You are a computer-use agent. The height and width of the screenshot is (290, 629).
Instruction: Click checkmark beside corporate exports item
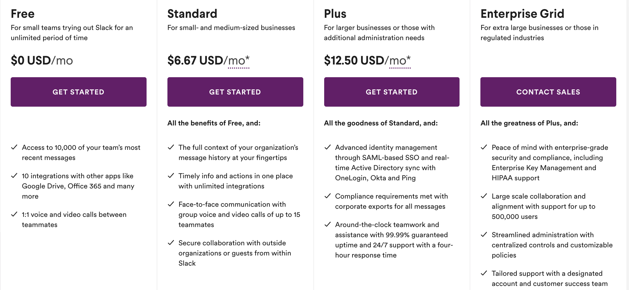[328, 196]
